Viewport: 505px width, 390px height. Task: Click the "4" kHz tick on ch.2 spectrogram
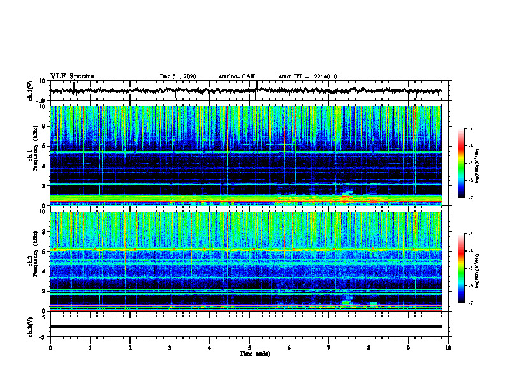click(45, 271)
